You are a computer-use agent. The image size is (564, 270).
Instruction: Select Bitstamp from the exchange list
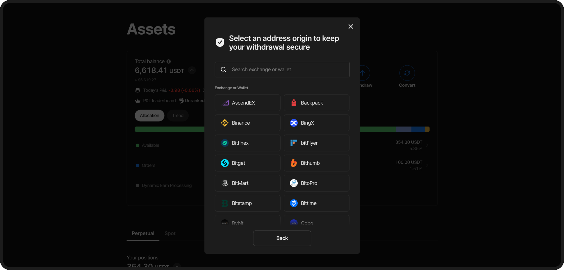248,203
